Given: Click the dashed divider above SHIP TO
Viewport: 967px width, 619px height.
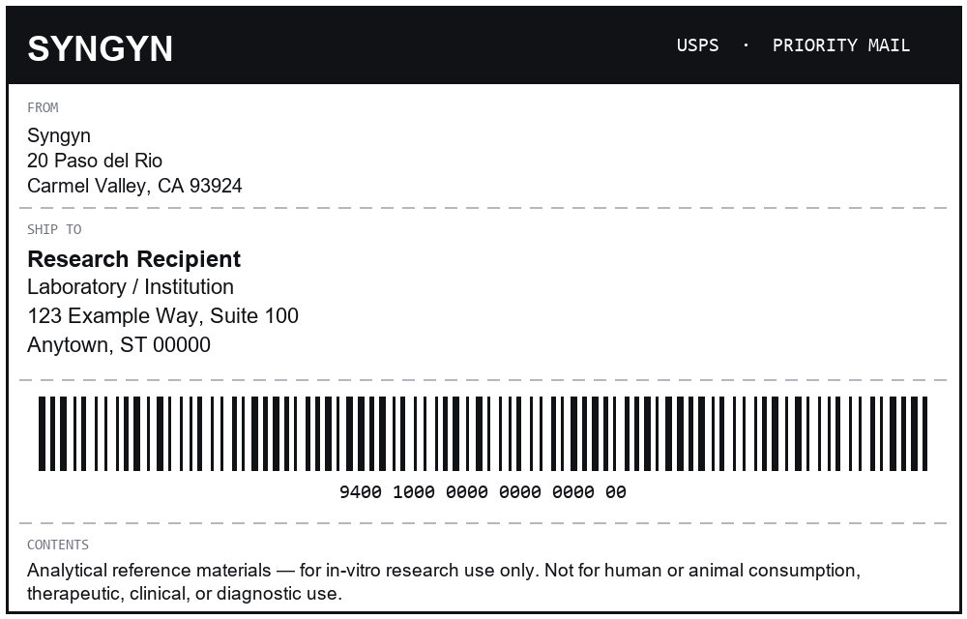Looking at the screenshot, I should [x=483, y=208].
